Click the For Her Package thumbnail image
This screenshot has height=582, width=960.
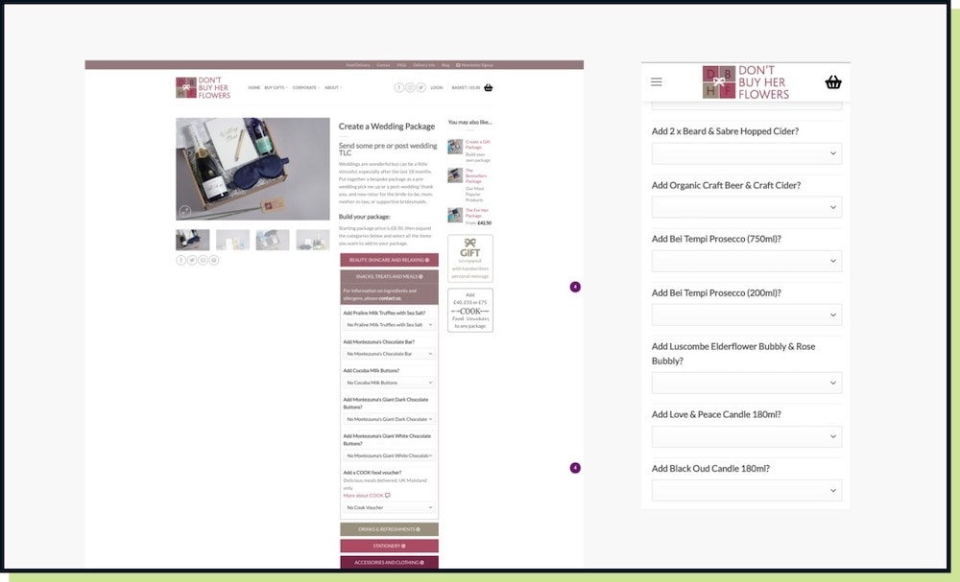tap(455, 215)
